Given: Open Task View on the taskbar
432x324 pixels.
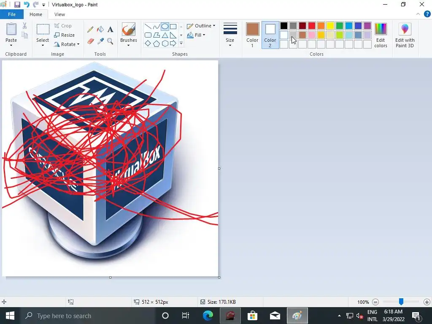Looking at the screenshot, I should [186, 316].
